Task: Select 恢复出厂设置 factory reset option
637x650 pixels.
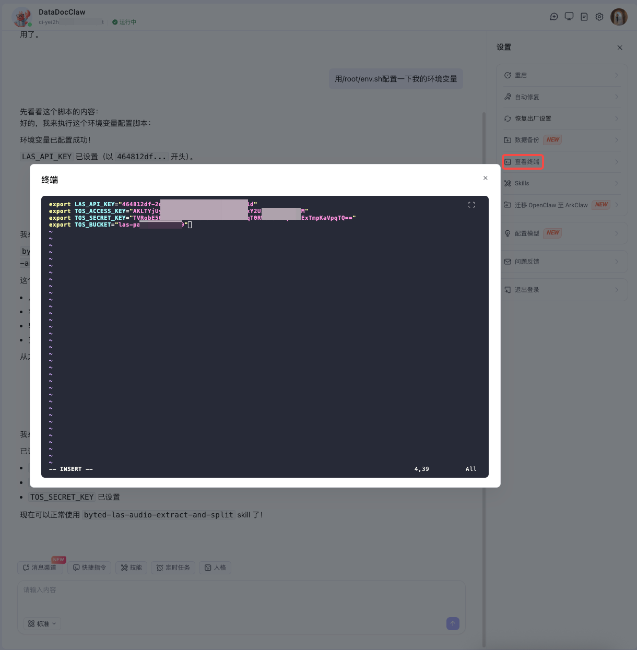Action: (562, 119)
